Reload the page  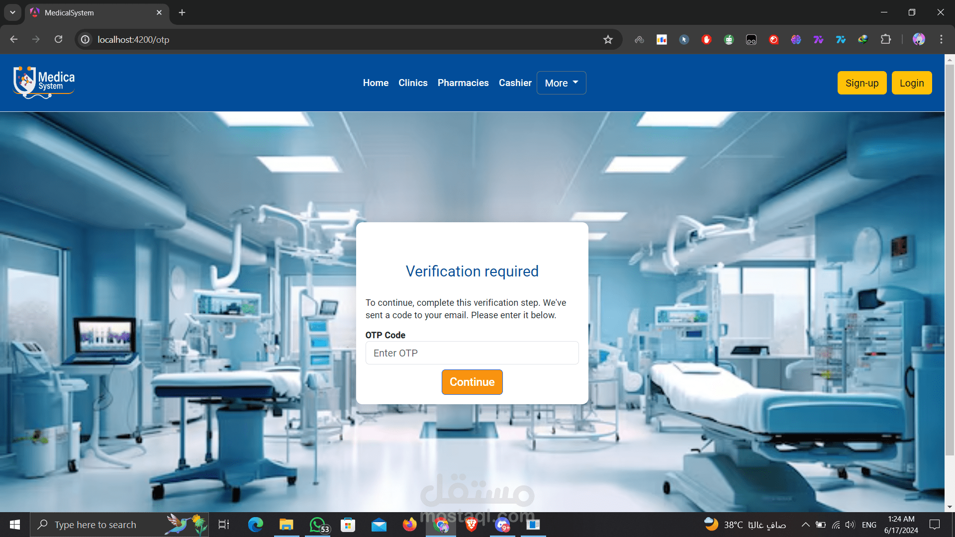pos(58,39)
